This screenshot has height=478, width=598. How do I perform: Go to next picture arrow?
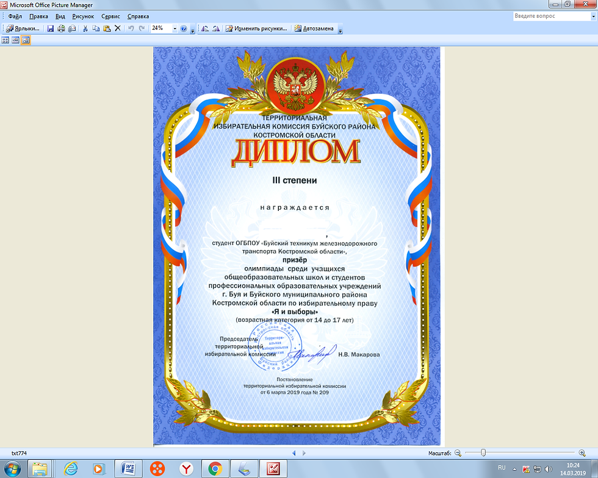coord(304,453)
